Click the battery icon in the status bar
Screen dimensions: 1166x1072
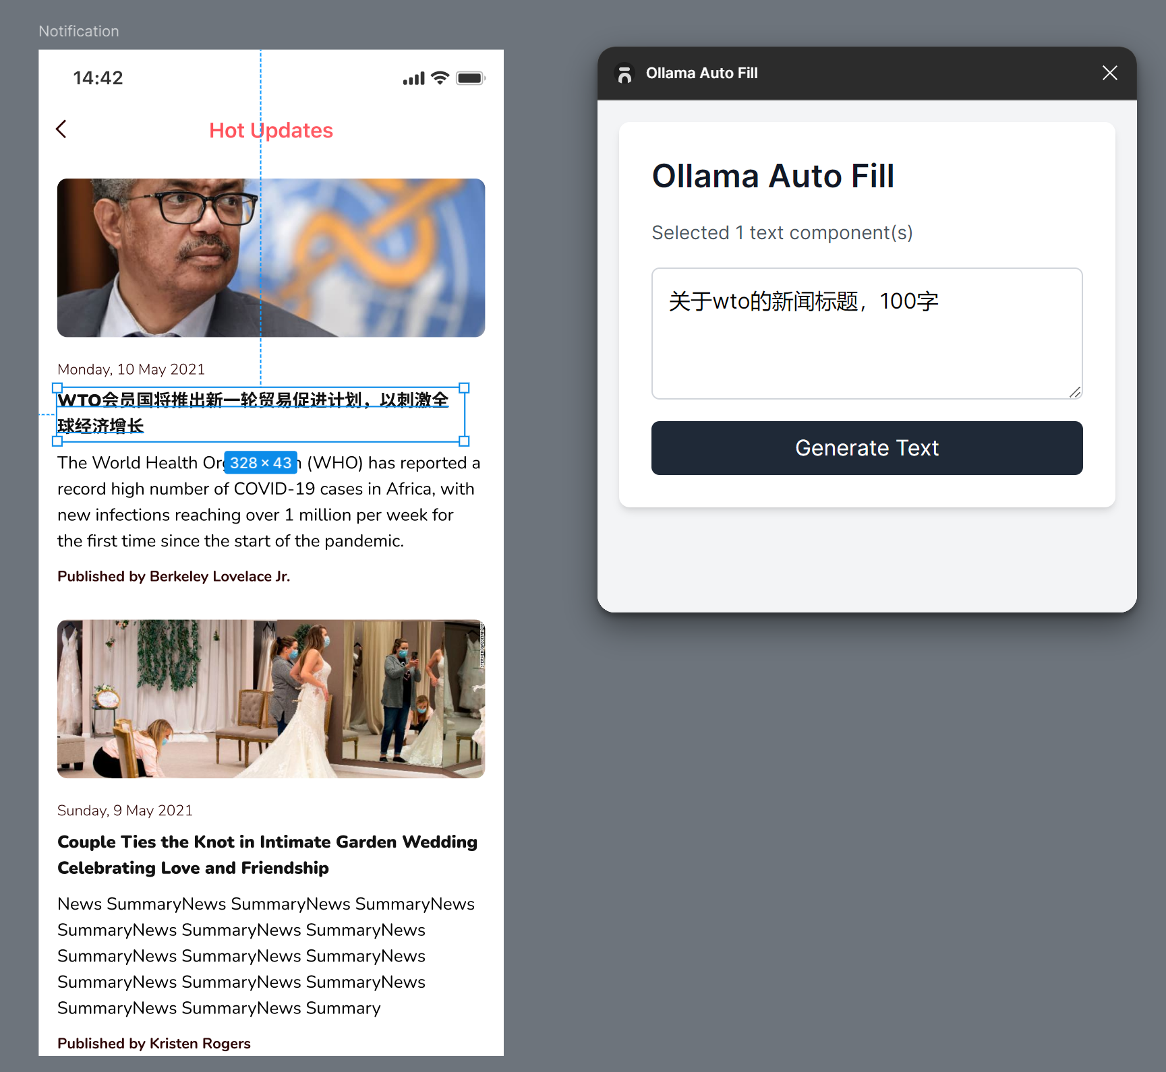pyautogui.click(x=471, y=78)
